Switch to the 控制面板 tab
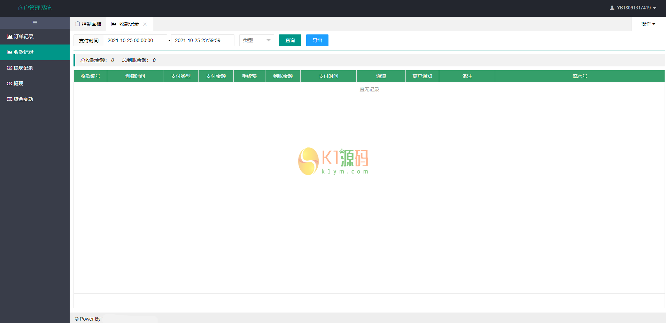 pos(88,24)
